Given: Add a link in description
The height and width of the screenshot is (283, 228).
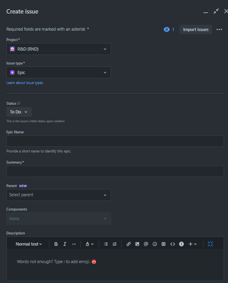Looking at the screenshot, I should point(129,244).
